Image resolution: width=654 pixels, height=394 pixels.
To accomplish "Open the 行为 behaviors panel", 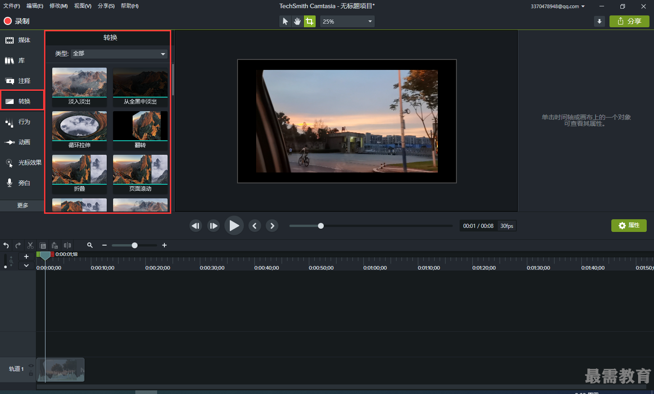I will [x=22, y=122].
